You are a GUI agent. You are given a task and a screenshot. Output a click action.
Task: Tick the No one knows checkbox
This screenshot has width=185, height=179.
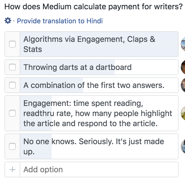pos(12,146)
